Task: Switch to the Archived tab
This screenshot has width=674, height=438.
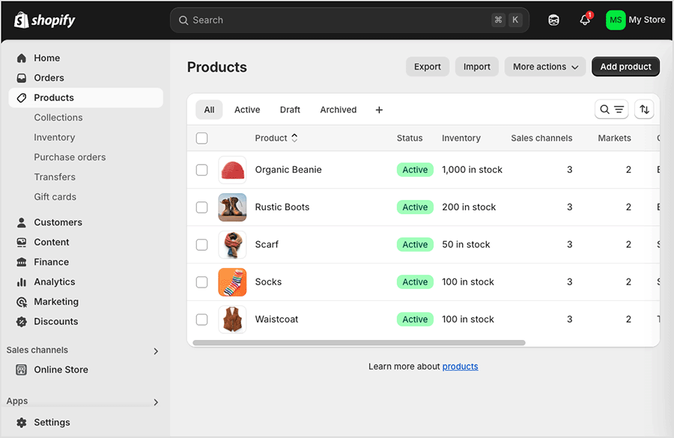Action: coord(338,109)
